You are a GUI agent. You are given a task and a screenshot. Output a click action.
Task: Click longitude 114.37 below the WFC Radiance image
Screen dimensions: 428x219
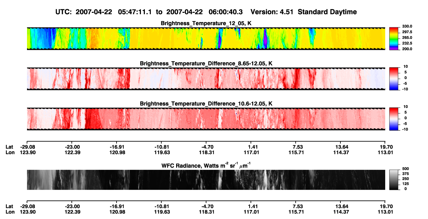341,211
